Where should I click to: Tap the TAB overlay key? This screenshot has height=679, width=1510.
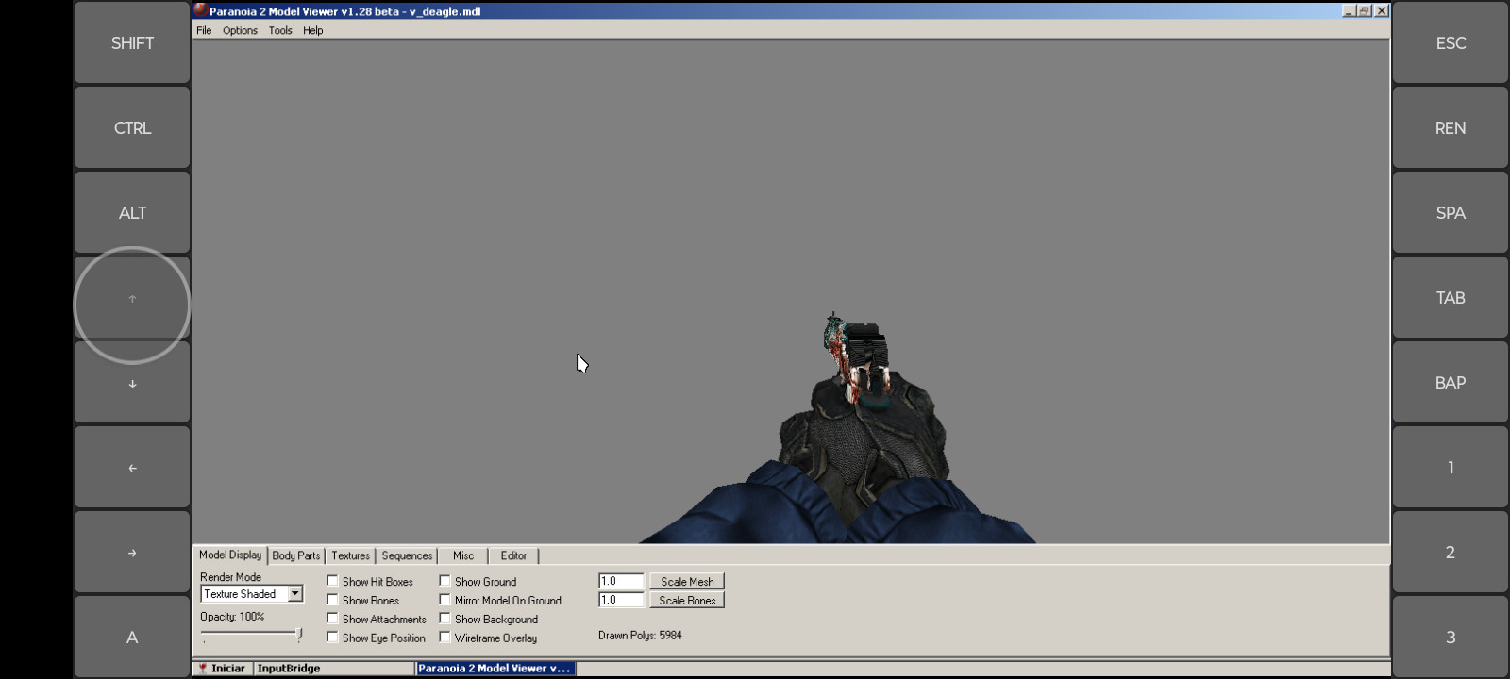click(x=1451, y=298)
